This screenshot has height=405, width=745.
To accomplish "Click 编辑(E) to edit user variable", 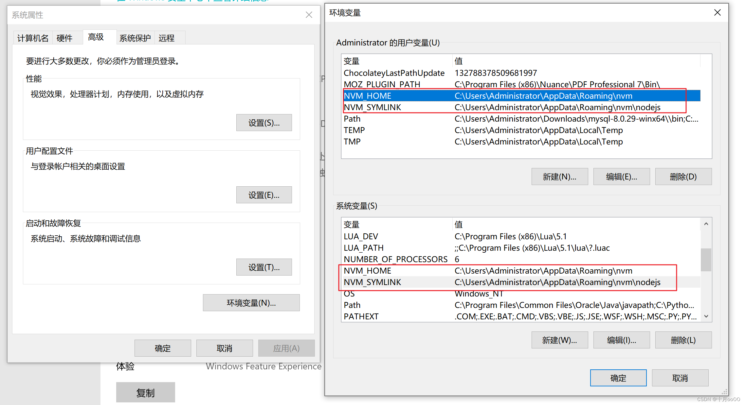I will [x=621, y=177].
